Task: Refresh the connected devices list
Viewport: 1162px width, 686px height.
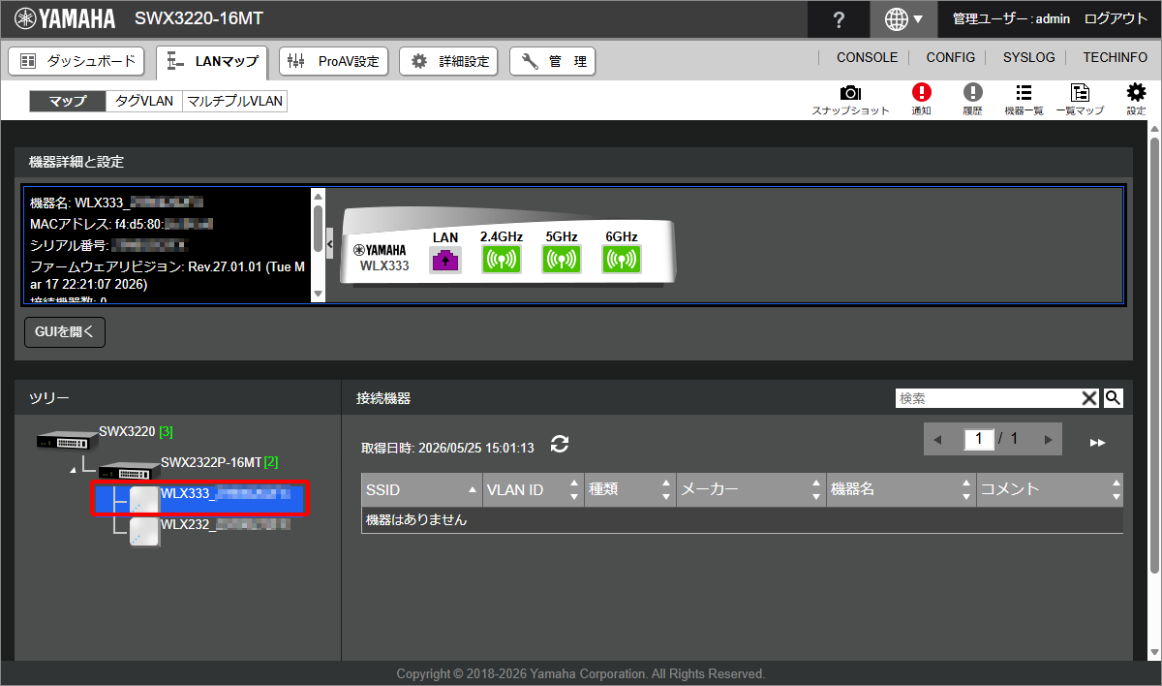Action: [560, 444]
